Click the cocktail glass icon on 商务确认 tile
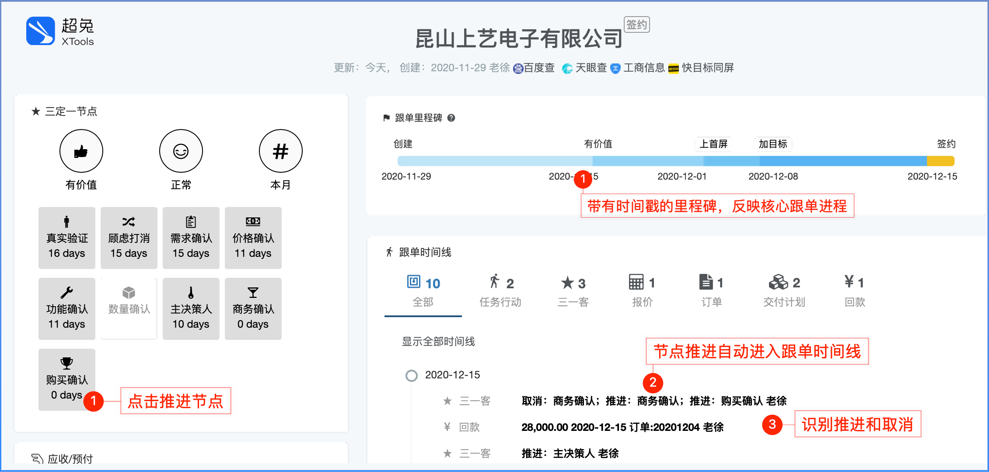Image resolution: width=989 pixels, height=472 pixels. pyautogui.click(x=253, y=293)
